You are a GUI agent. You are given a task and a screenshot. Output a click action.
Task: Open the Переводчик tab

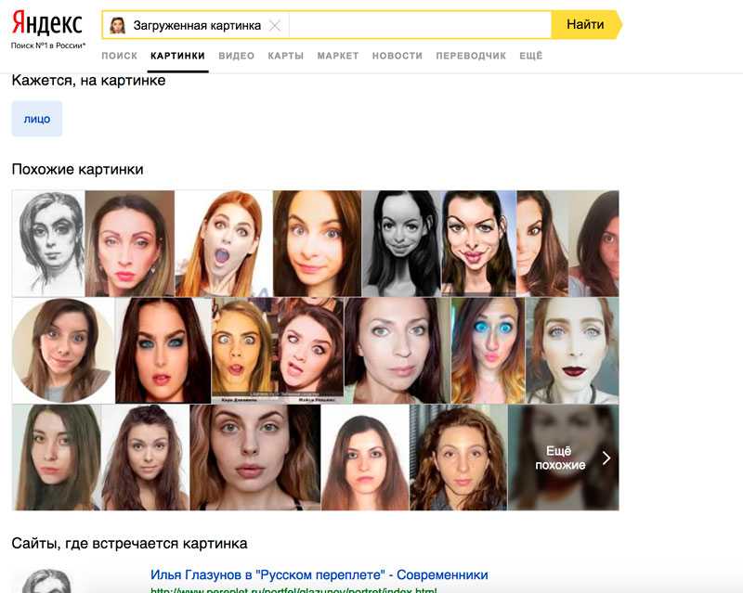(471, 56)
